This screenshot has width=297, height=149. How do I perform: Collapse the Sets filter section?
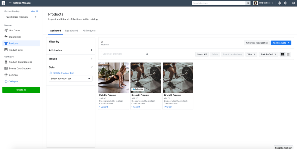tap(71, 67)
